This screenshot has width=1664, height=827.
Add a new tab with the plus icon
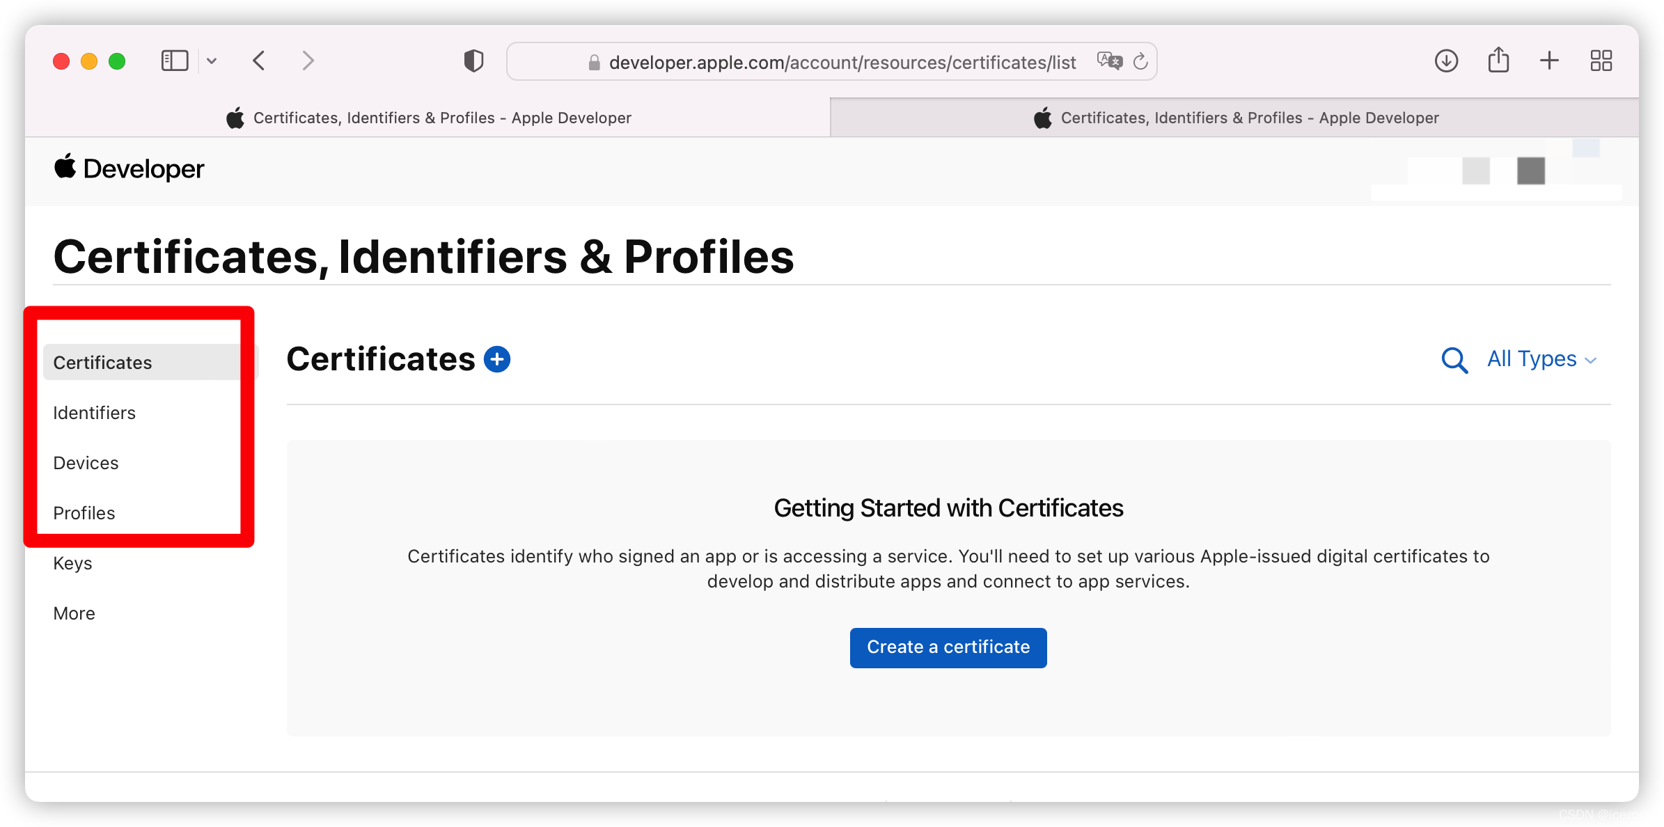click(x=1549, y=61)
